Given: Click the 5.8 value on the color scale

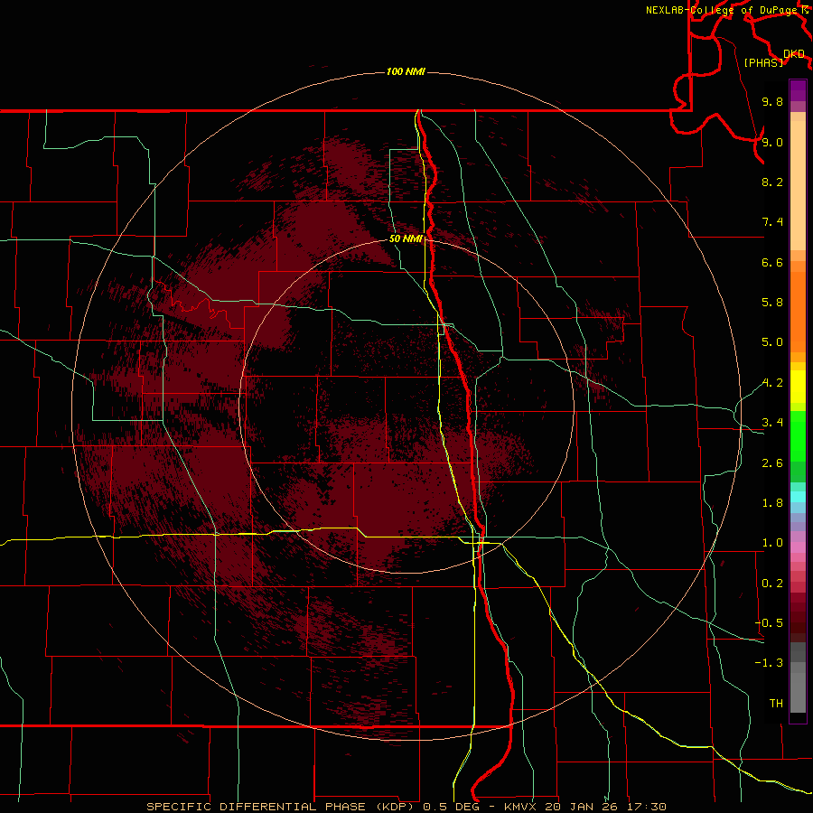Looking at the screenshot, I should 772,303.
